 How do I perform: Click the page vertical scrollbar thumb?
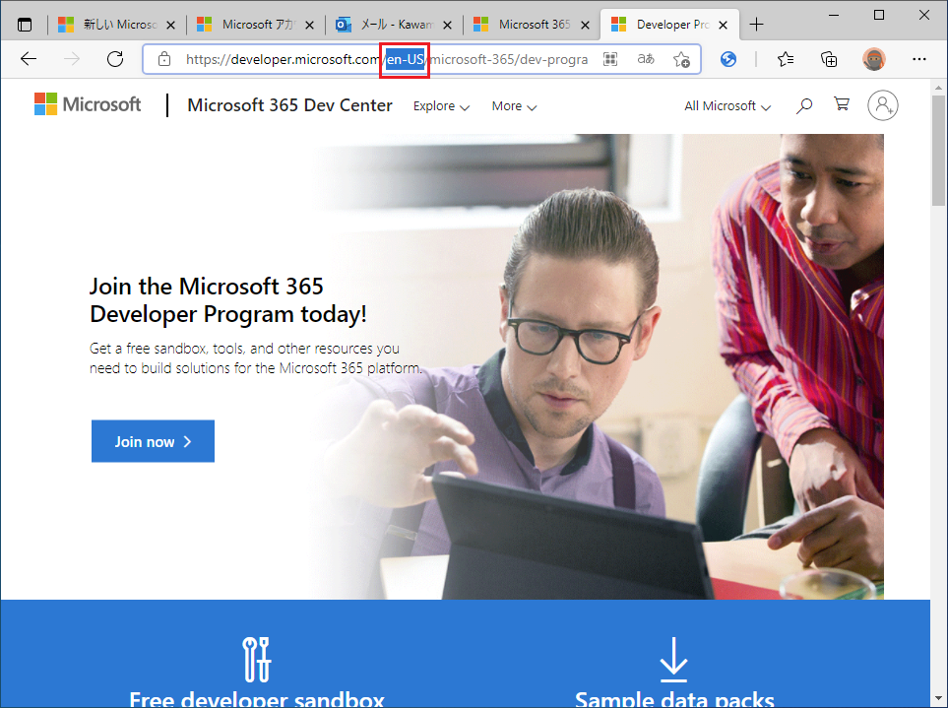point(938,152)
